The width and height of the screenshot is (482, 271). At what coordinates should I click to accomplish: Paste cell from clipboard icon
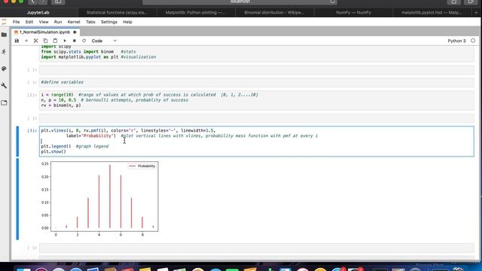point(55,41)
